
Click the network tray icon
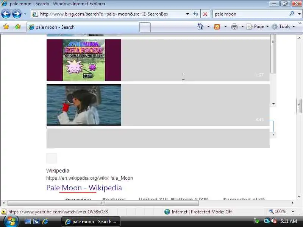[267, 221]
